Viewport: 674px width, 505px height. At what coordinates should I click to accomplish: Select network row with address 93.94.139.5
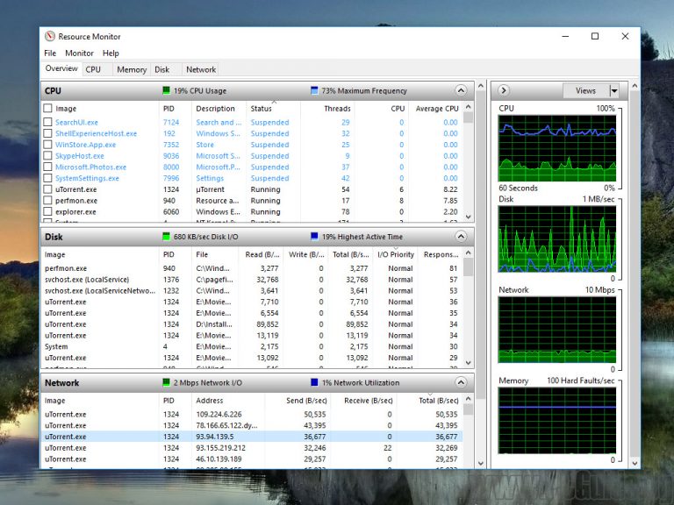coord(252,437)
